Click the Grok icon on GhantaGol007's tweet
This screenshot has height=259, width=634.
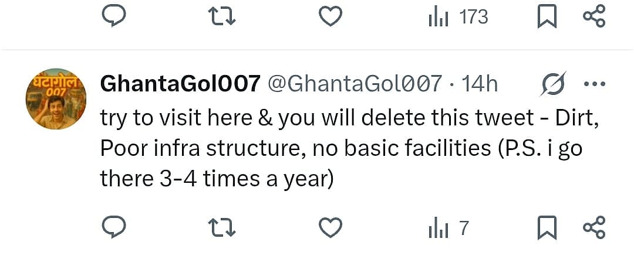click(552, 84)
